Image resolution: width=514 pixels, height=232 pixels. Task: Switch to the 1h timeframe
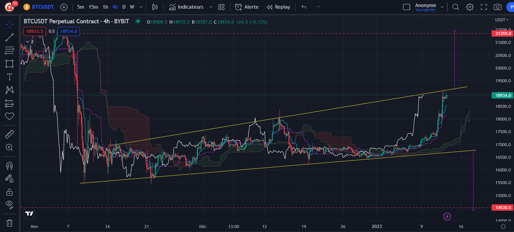point(105,7)
